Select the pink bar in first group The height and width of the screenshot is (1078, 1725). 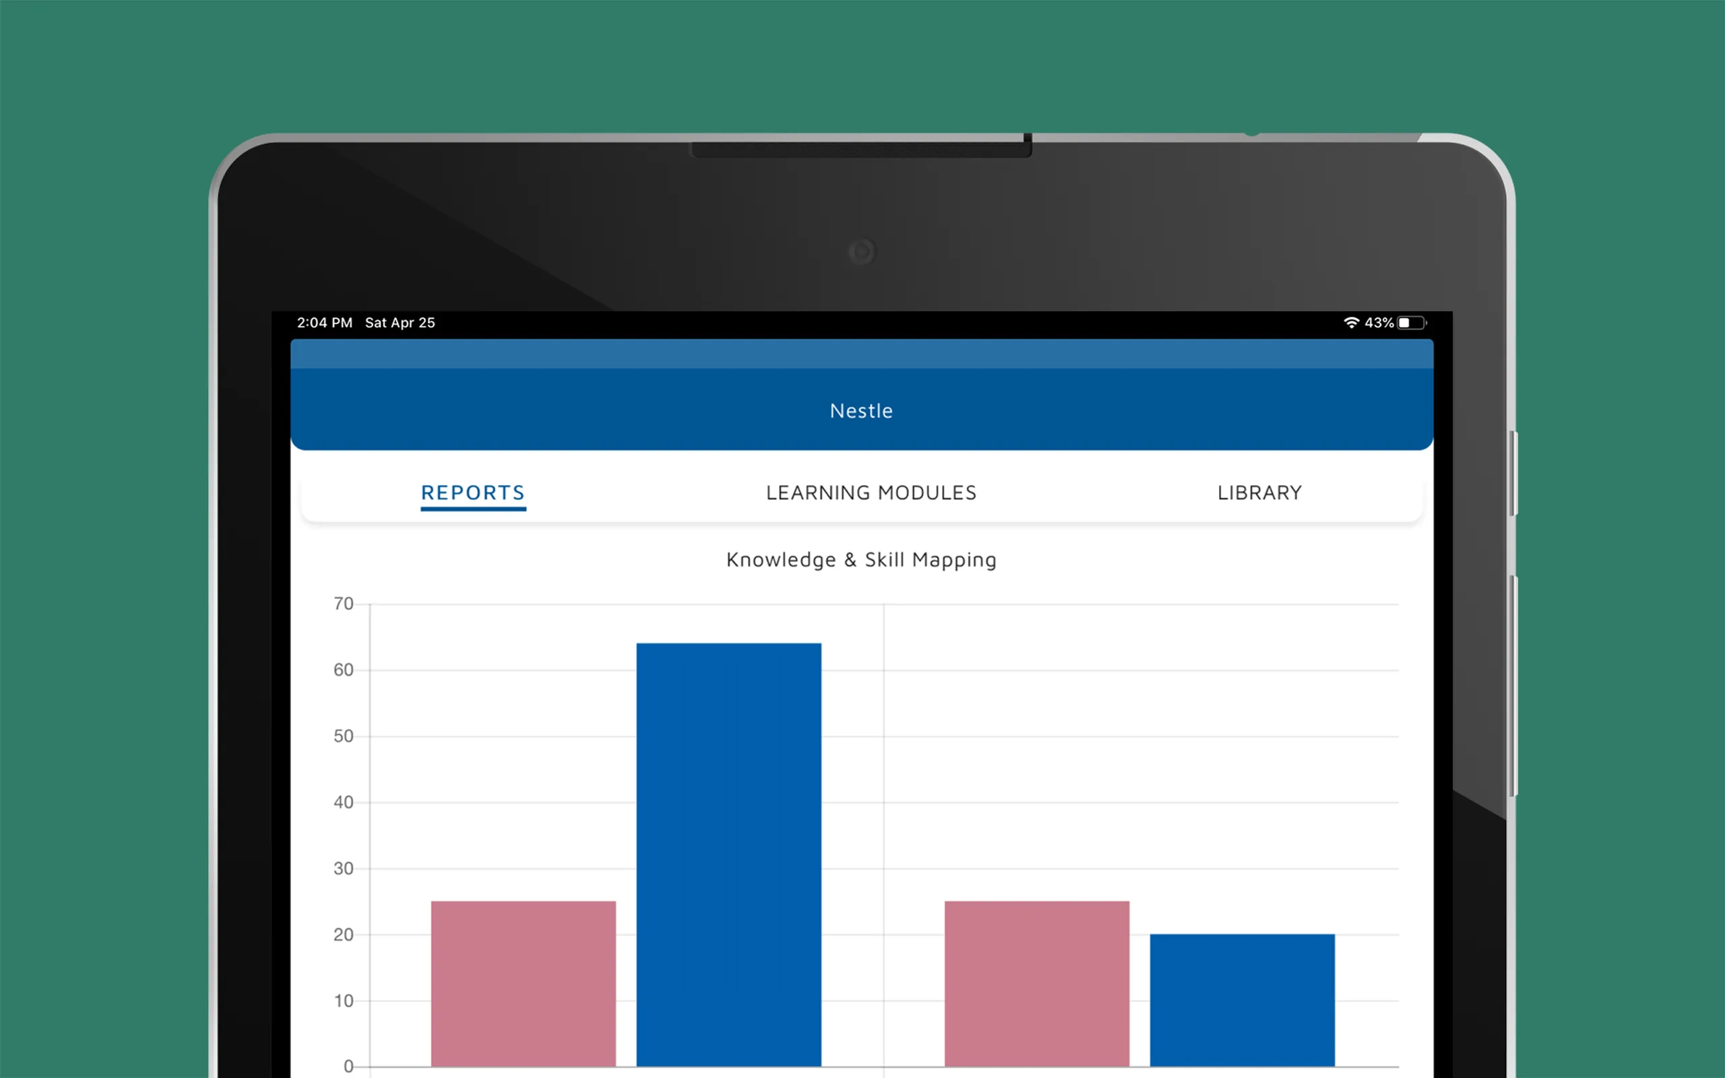pyautogui.click(x=523, y=983)
